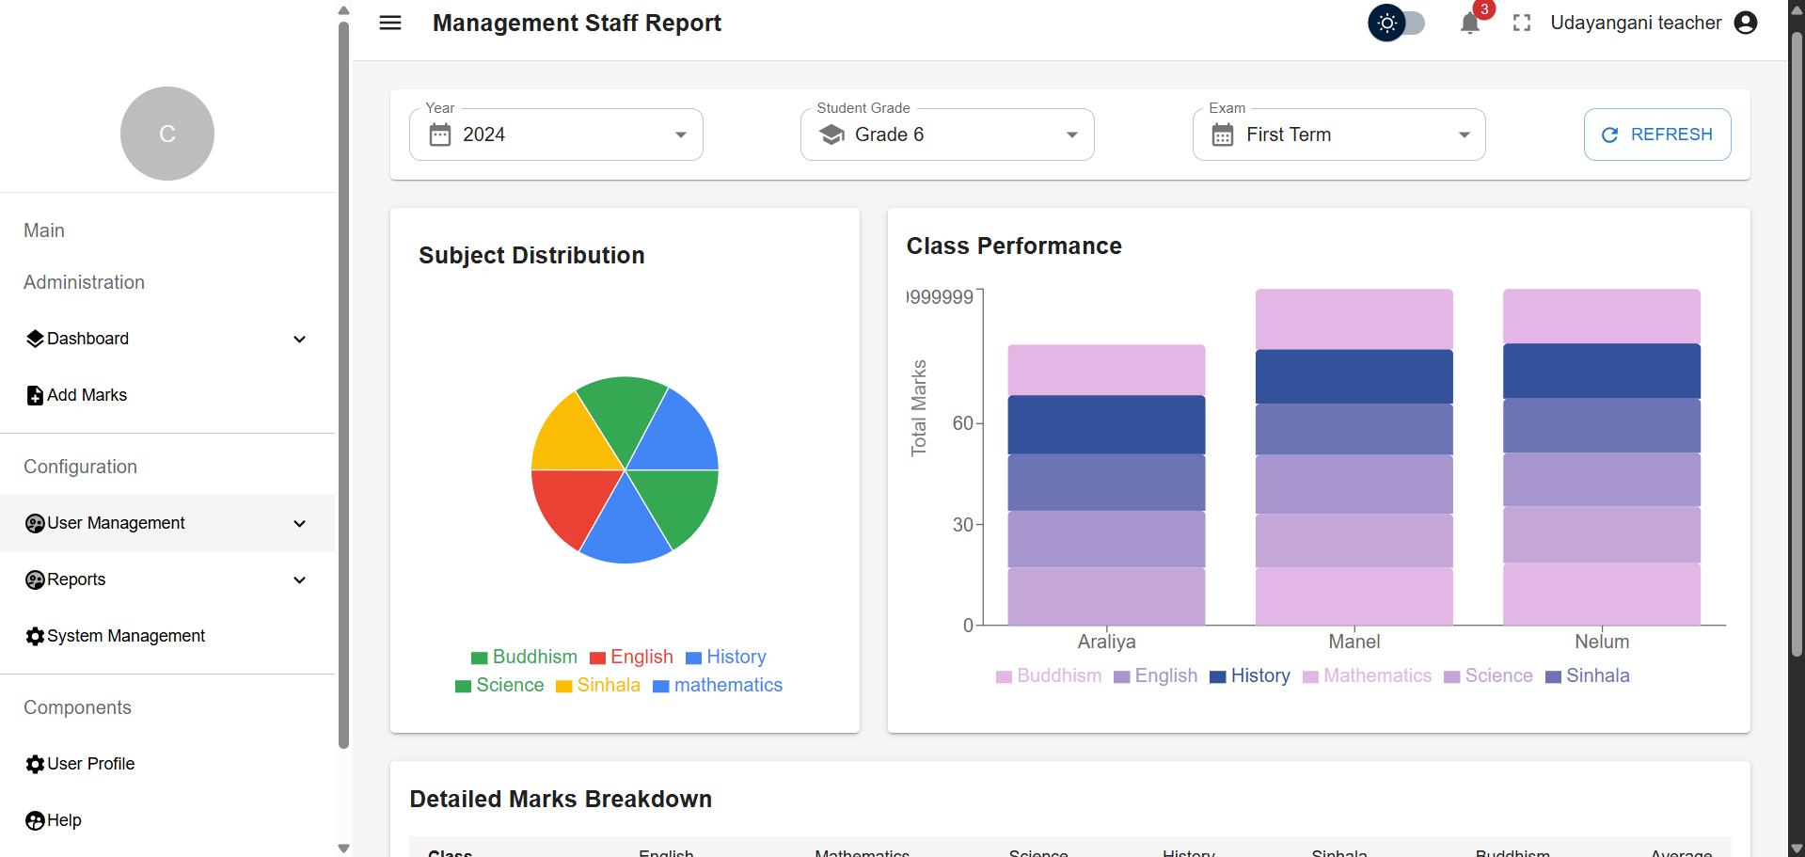Enter fullscreen with the expand icon
Screen dimensions: 1805x857
point(1522,24)
